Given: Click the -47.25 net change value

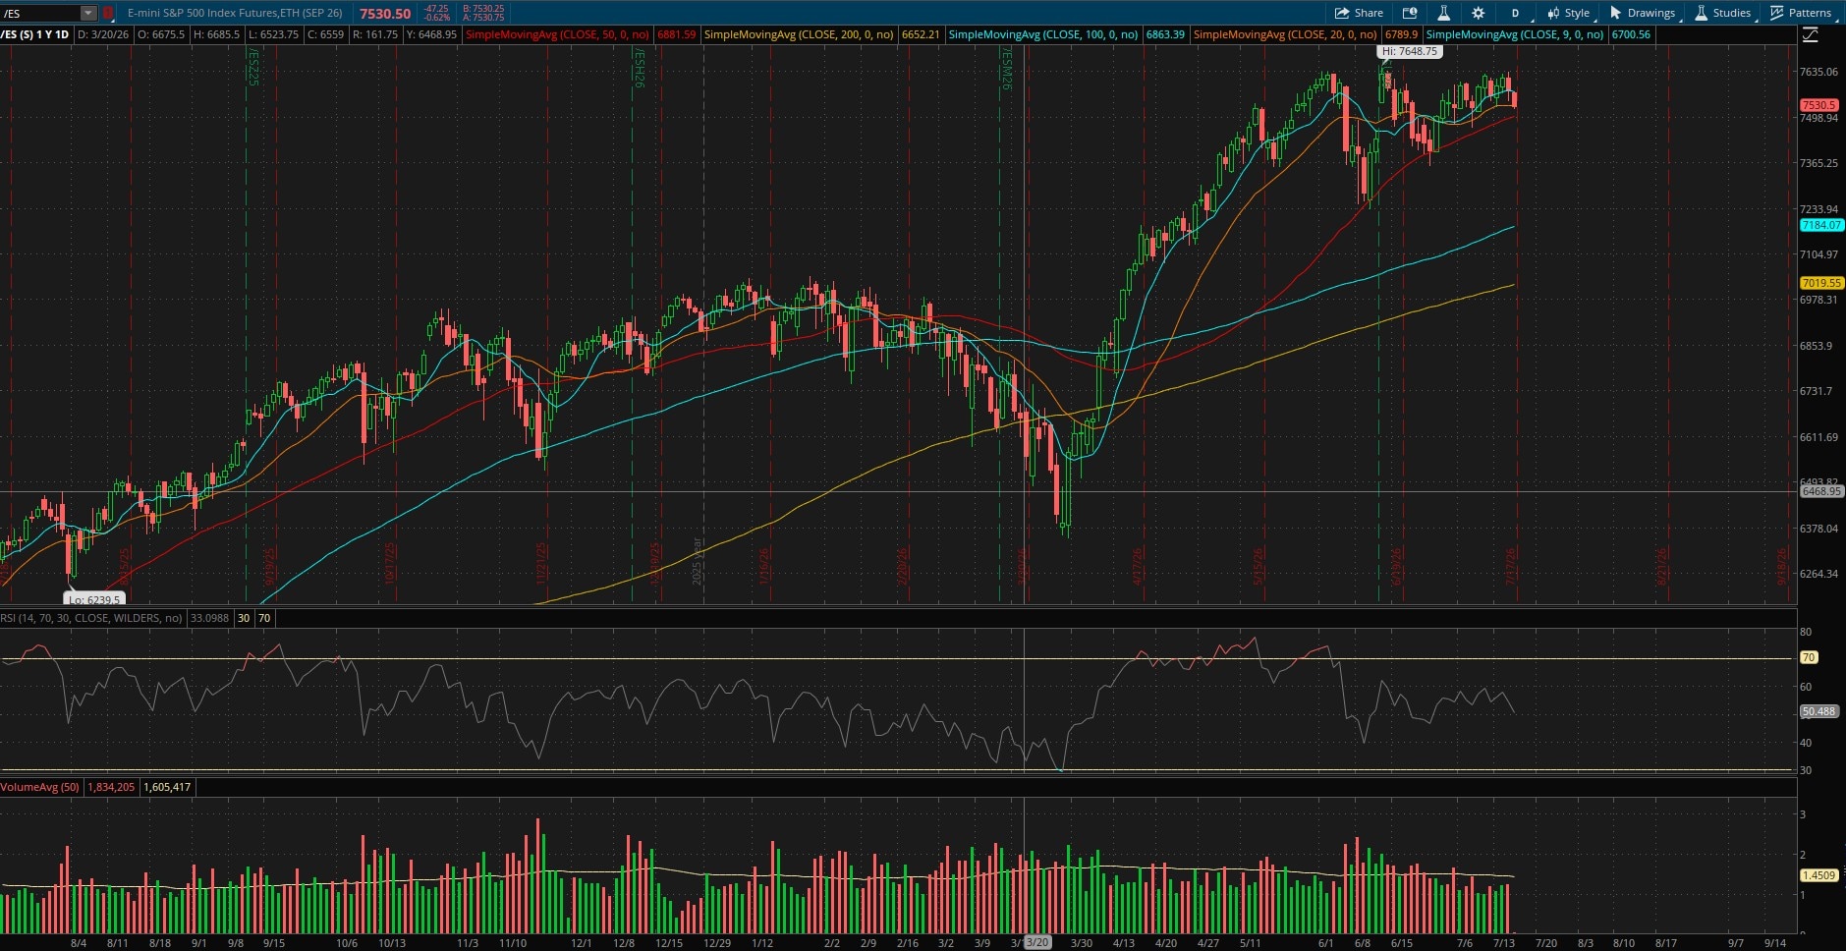Looking at the screenshot, I should (x=436, y=9).
